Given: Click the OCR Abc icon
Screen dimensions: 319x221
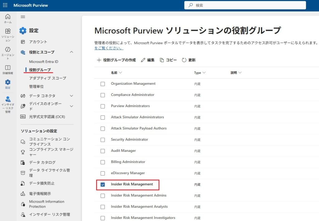Looking at the screenshot, I should 23,117.
